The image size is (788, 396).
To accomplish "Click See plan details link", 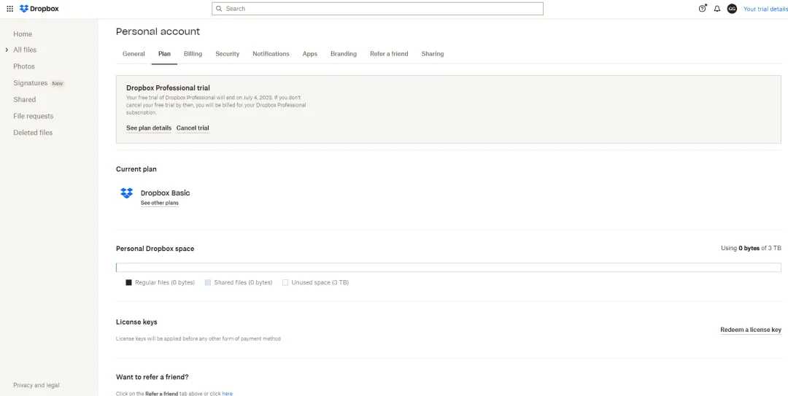I will 149,128.
